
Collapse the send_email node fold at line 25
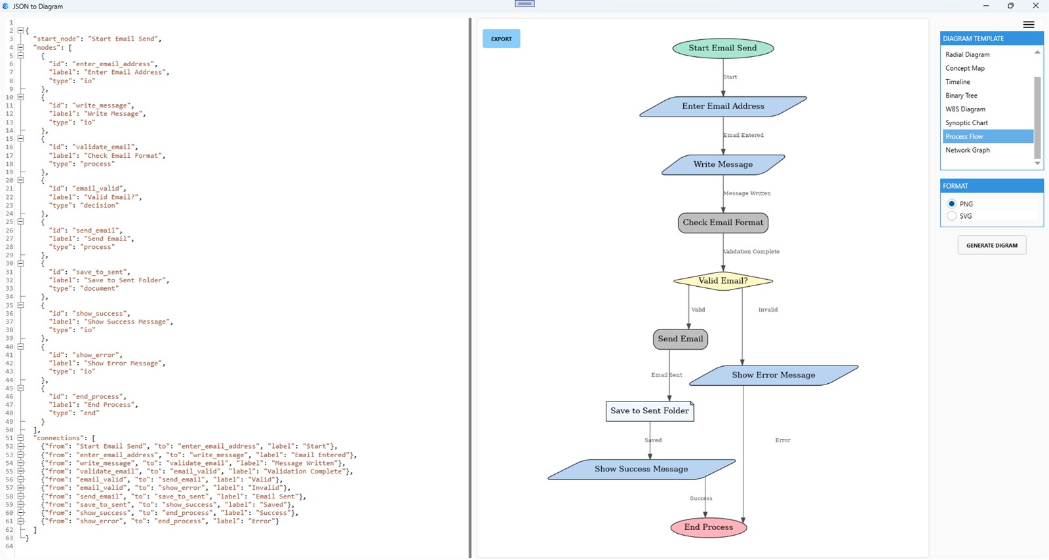tap(20, 221)
